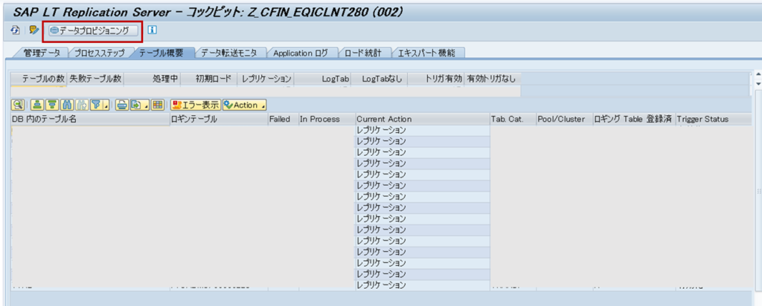
Task: Click the テーブルの数 summary column header
Action: [x=39, y=79]
